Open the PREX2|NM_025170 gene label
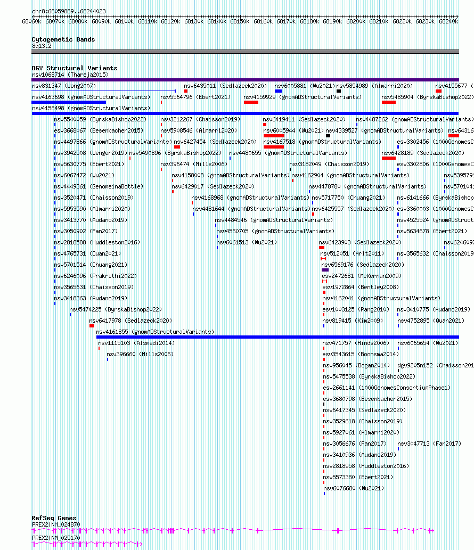 click(56, 538)
